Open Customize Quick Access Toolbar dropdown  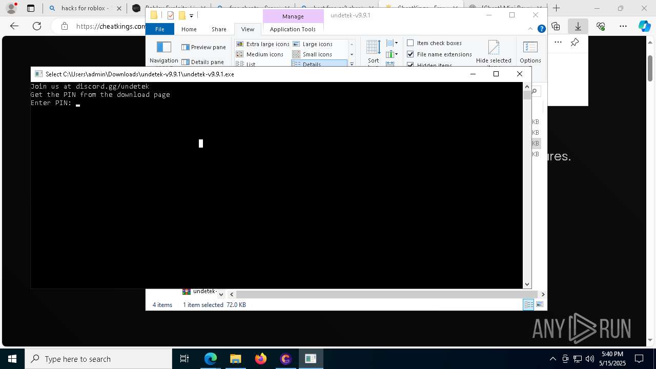(x=191, y=16)
